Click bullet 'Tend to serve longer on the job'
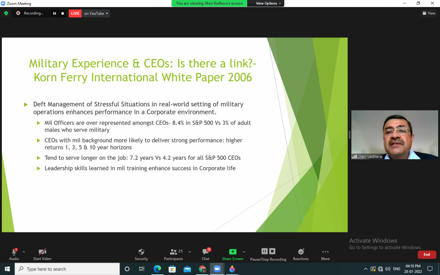 142,158
